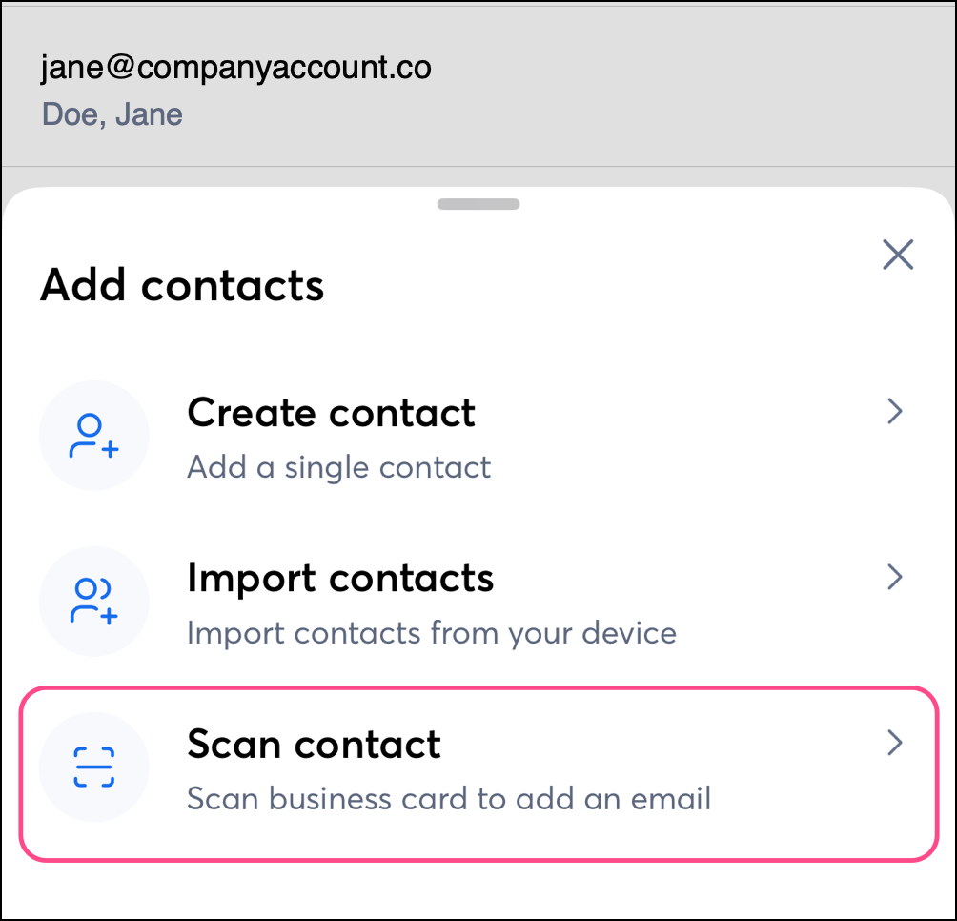Tap the "Doe, Jane" contact name
The height and width of the screenshot is (921, 957).
[112, 115]
